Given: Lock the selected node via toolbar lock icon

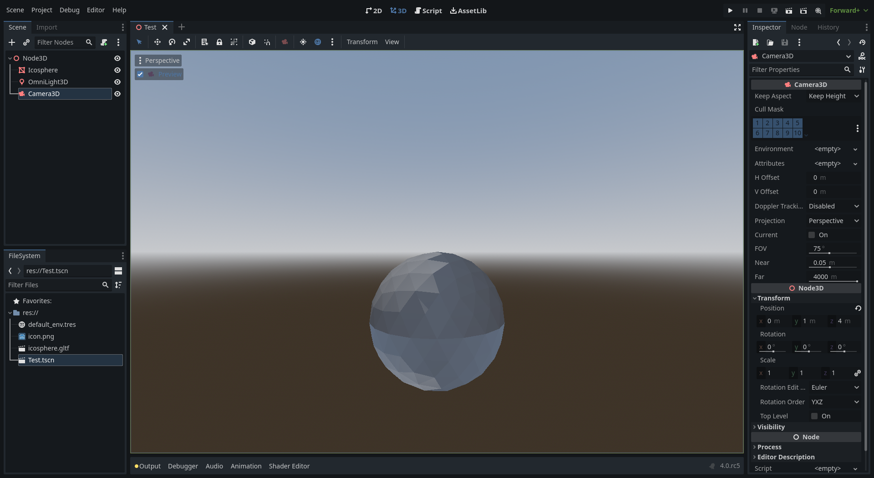Looking at the screenshot, I should click(219, 42).
